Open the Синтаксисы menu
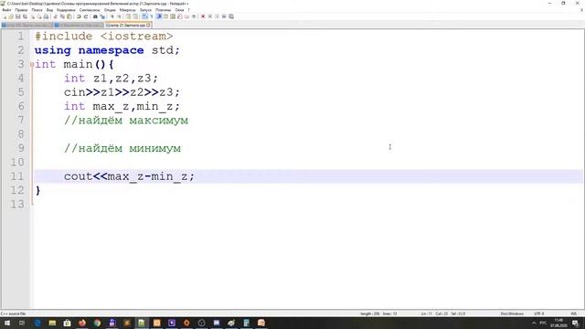This screenshot has width=585, height=329. pos(90,10)
